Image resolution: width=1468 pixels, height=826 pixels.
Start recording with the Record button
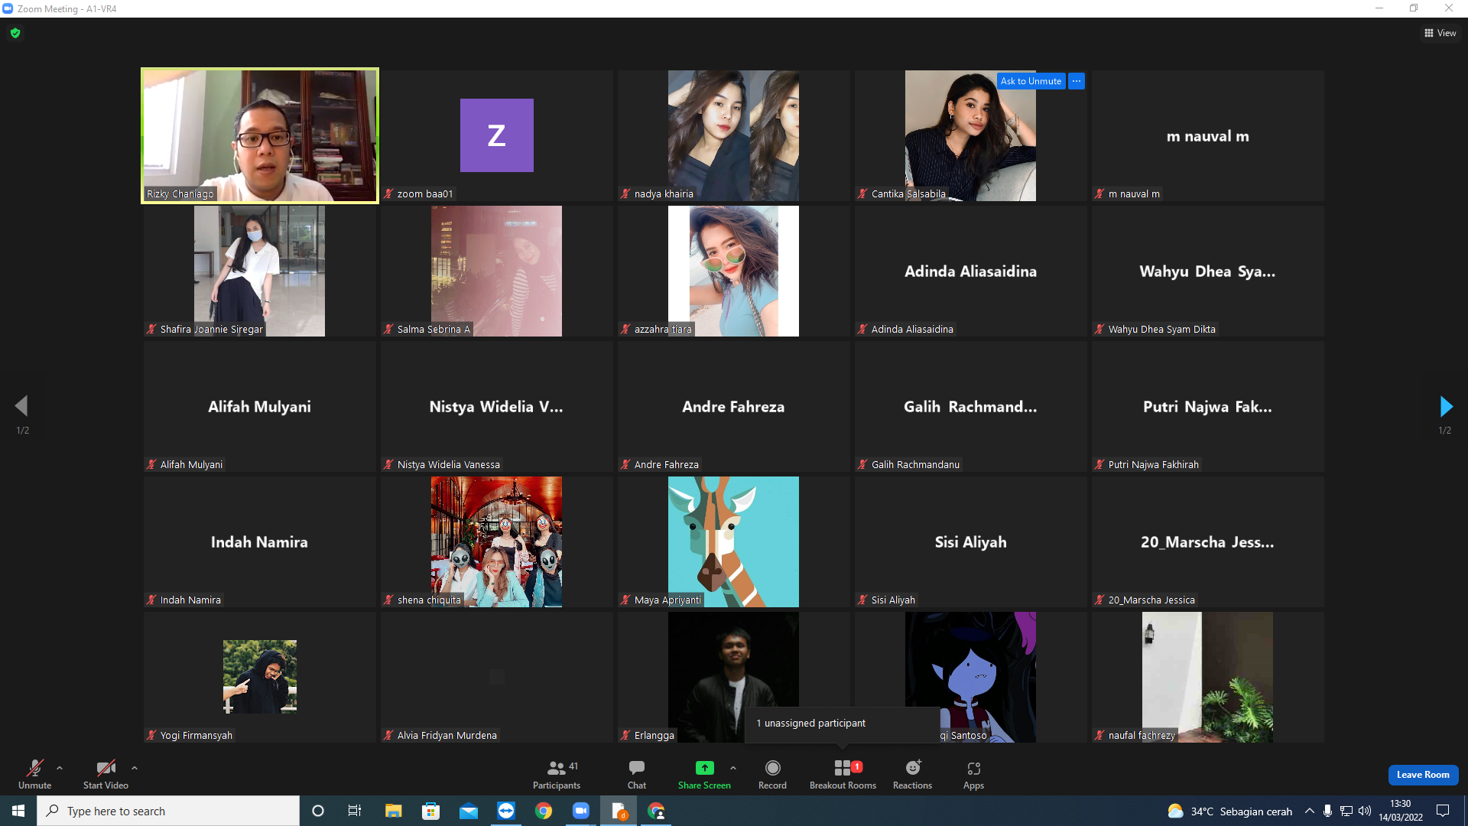772,774
